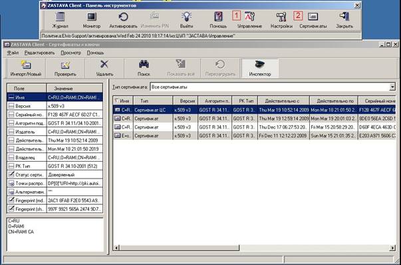
Task: Open the Управление tool
Action: coord(249,20)
